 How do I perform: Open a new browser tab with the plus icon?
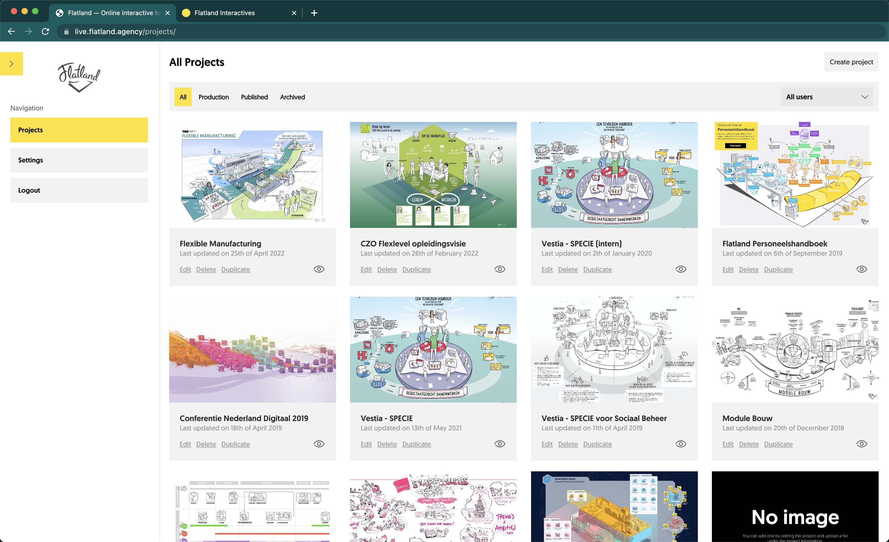(314, 13)
